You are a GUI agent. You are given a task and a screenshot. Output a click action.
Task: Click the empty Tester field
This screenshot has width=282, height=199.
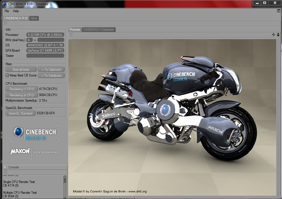(x=45, y=56)
